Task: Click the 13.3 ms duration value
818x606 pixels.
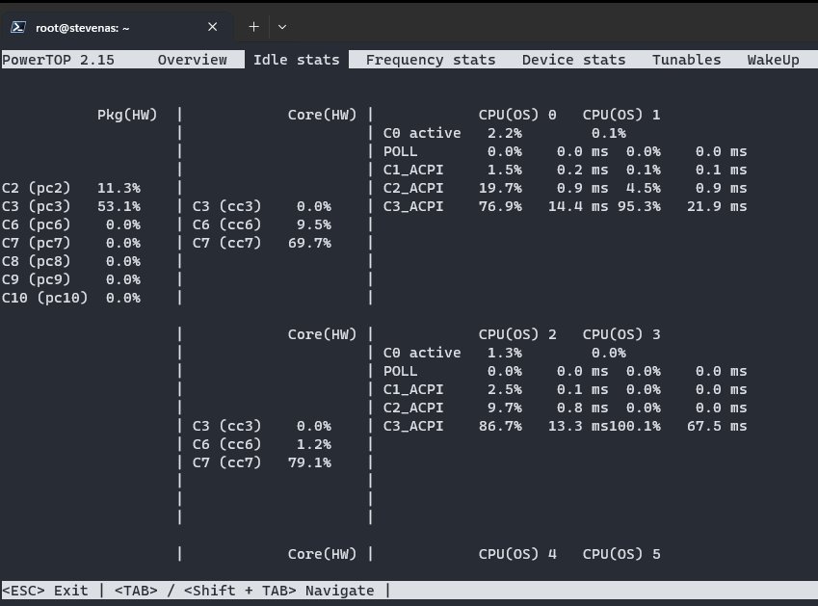Action: point(578,426)
